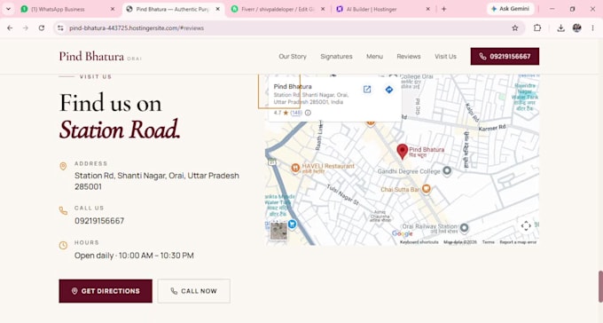603x323 pixels.
Task: Open the downloads icon in toolbar
Action: (560, 28)
